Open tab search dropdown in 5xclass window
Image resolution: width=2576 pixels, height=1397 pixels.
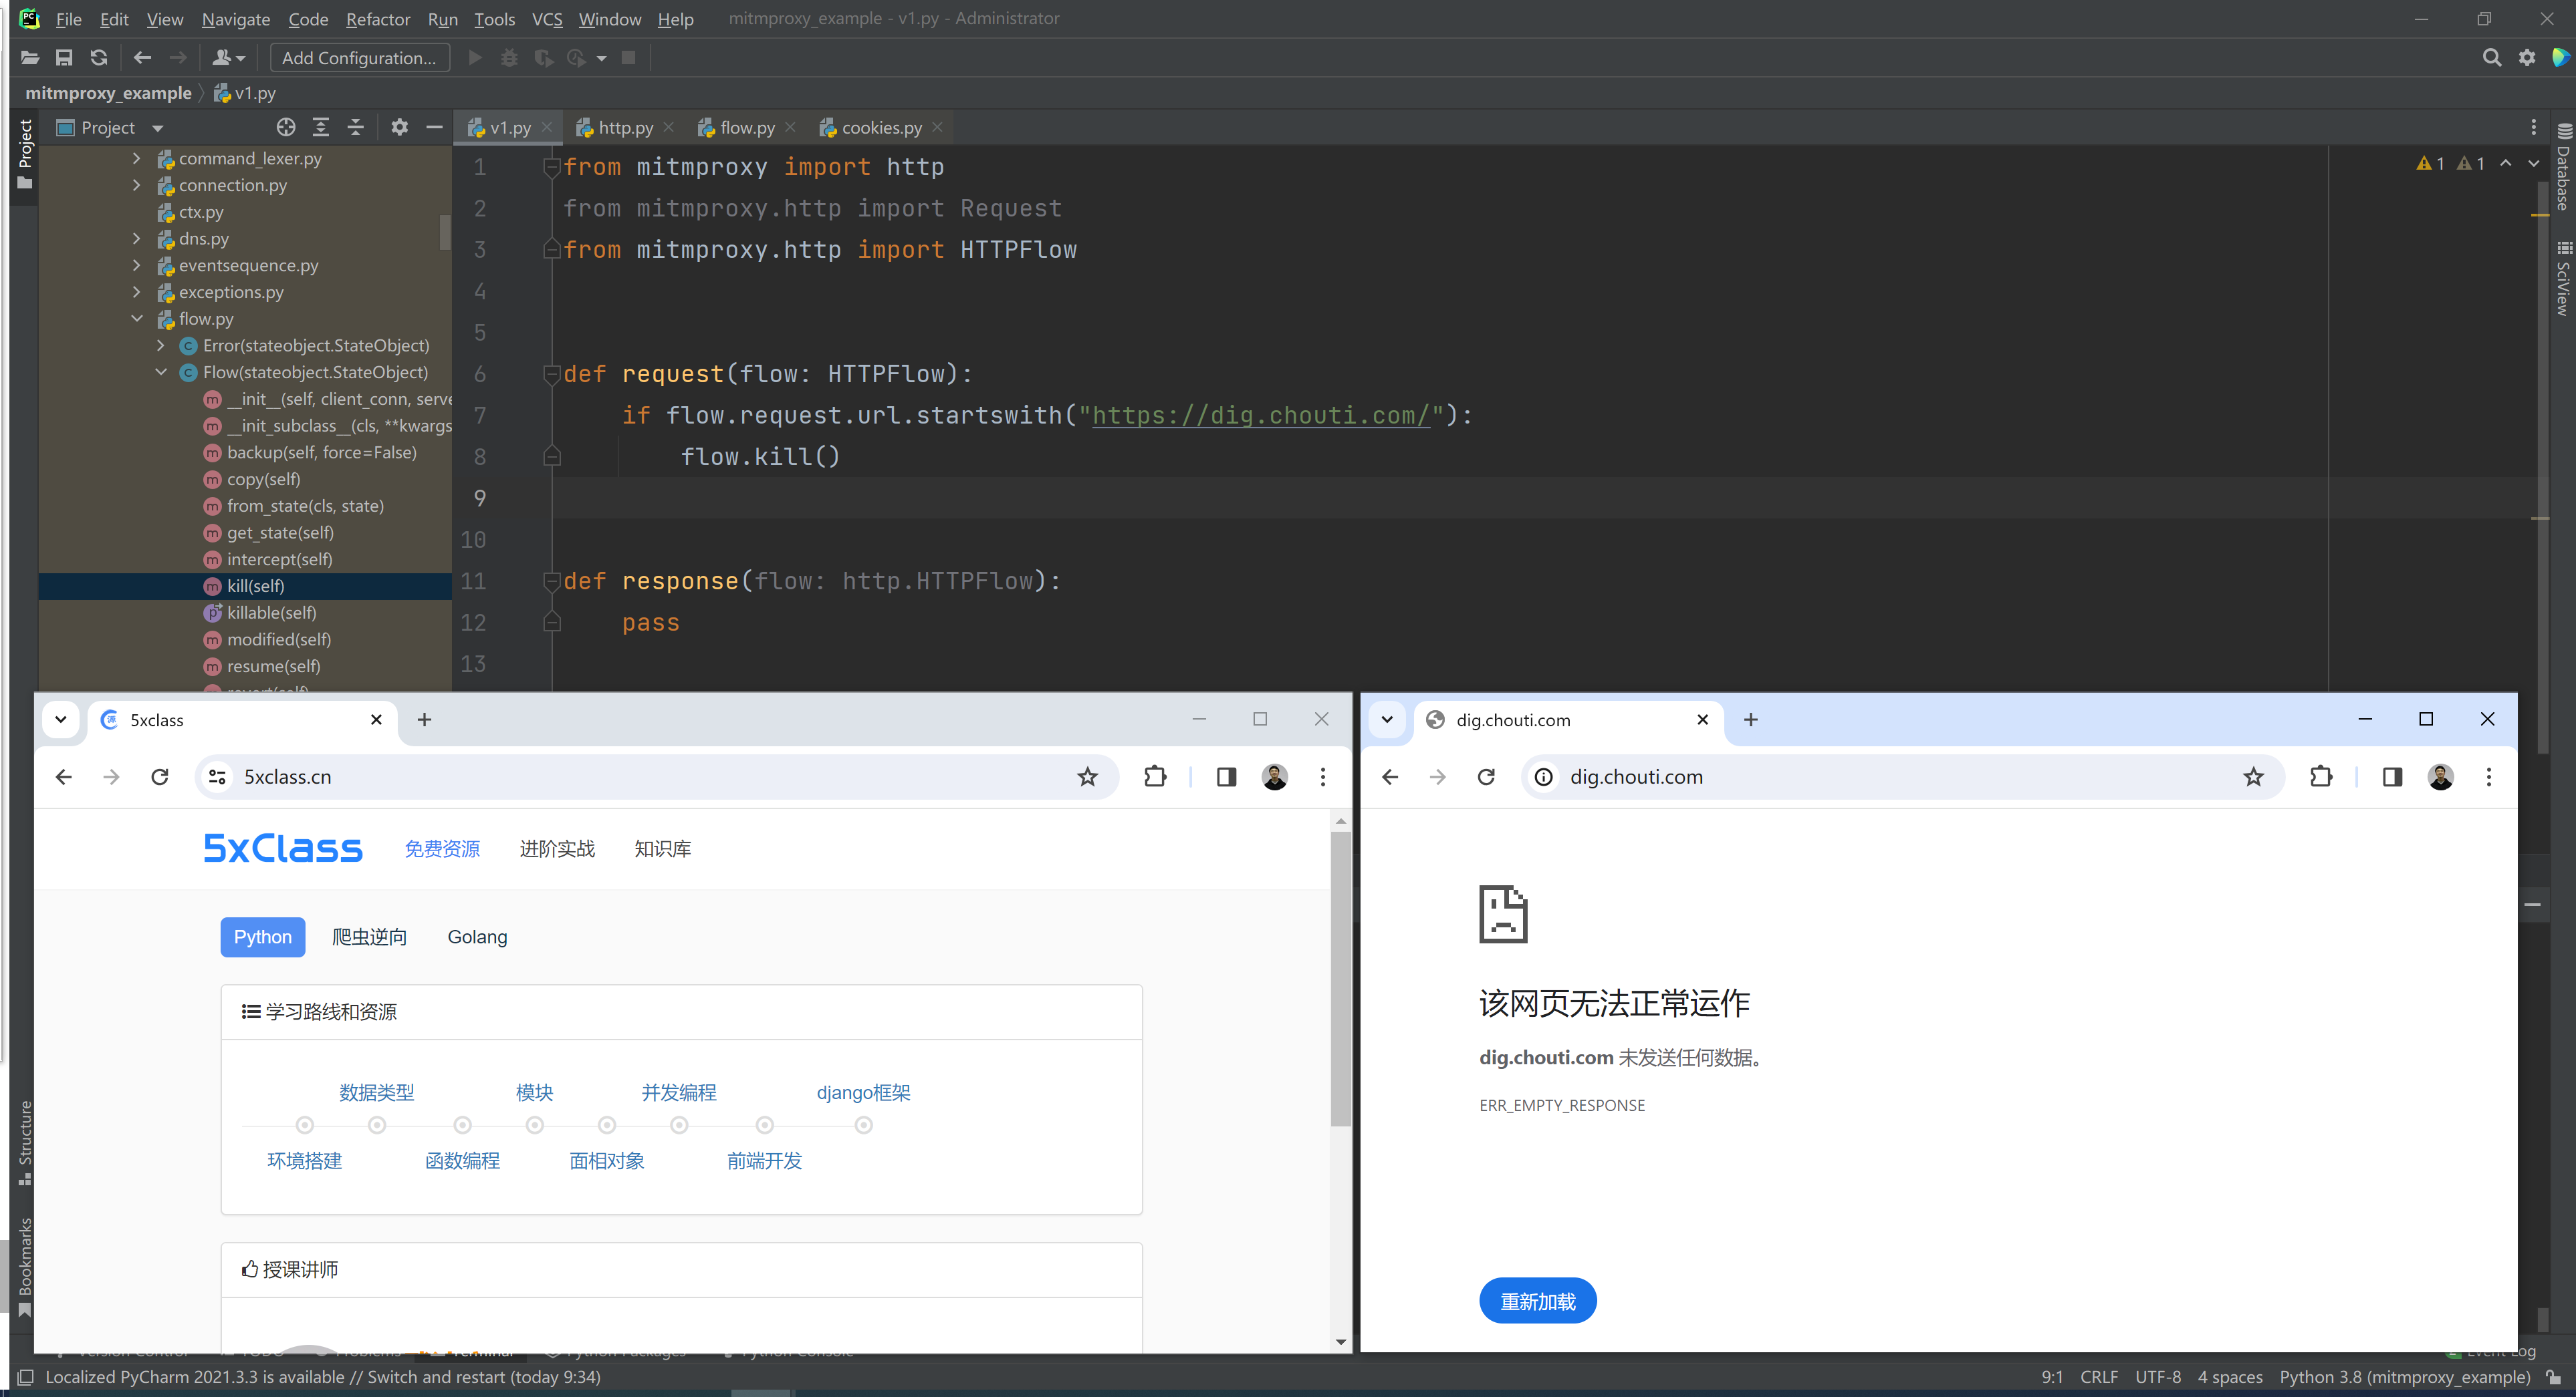pyautogui.click(x=61, y=720)
